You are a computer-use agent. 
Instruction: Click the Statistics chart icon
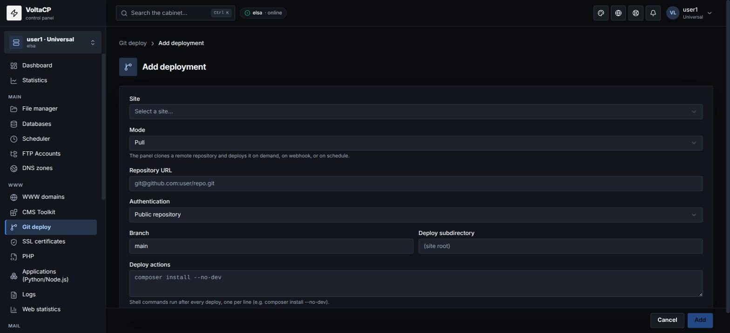click(14, 80)
